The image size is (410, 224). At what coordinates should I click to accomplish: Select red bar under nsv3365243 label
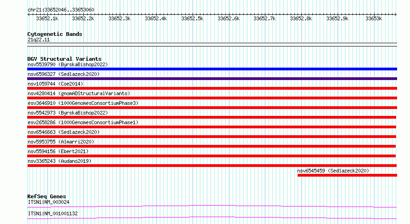[x=212, y=166]
